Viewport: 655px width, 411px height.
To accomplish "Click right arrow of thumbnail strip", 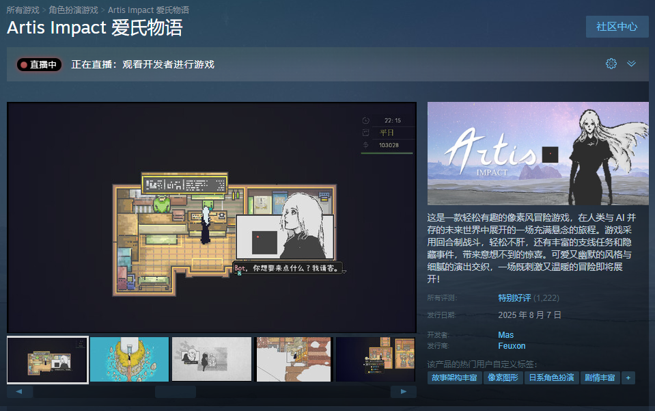I will point(404,392).
